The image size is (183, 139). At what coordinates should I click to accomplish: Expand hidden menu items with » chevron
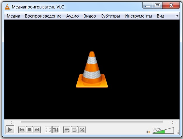(177, 16)
